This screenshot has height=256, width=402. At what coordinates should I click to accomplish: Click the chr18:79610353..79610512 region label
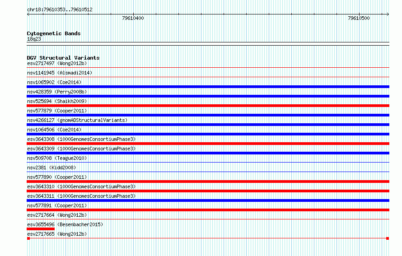point(60,9)
